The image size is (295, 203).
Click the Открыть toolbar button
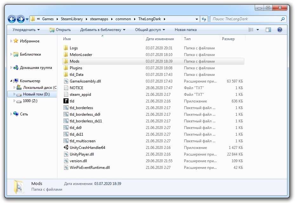click(x=60, y=30)
